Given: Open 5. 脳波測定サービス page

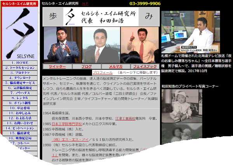Looking at the screenshot, I should (20, 83).
